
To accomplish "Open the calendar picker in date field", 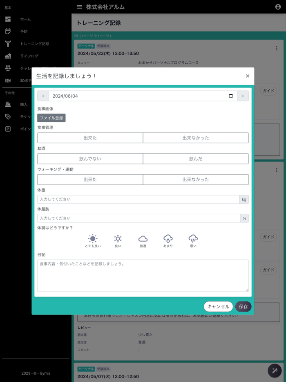I will point(231,96).
